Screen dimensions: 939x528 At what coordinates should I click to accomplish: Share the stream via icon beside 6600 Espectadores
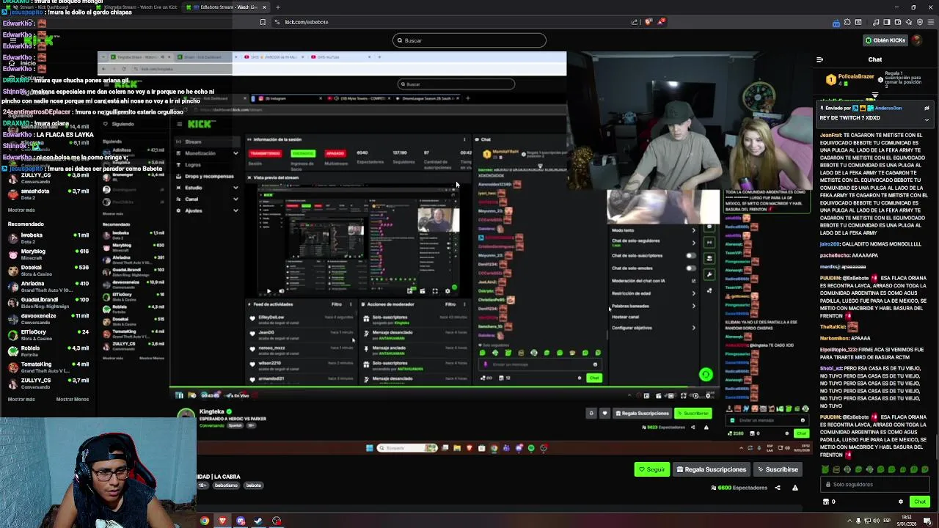(778, 488)
